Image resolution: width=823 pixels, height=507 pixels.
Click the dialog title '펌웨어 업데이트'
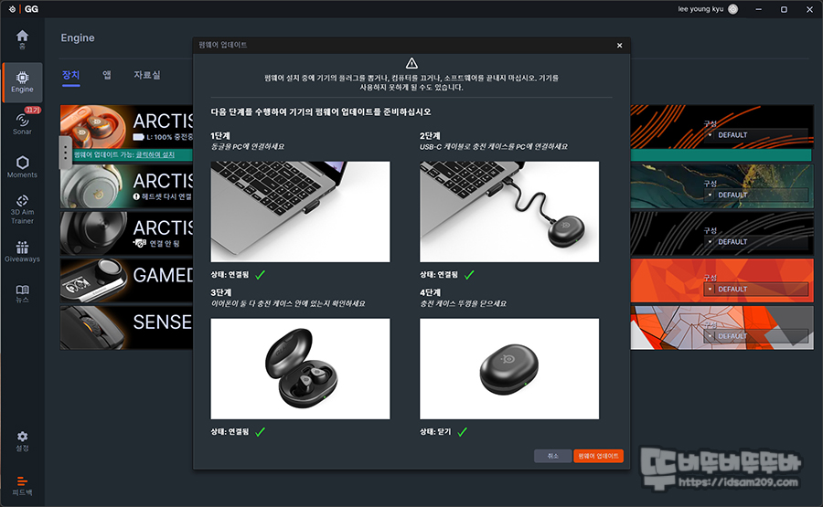[x=222, y=45]
